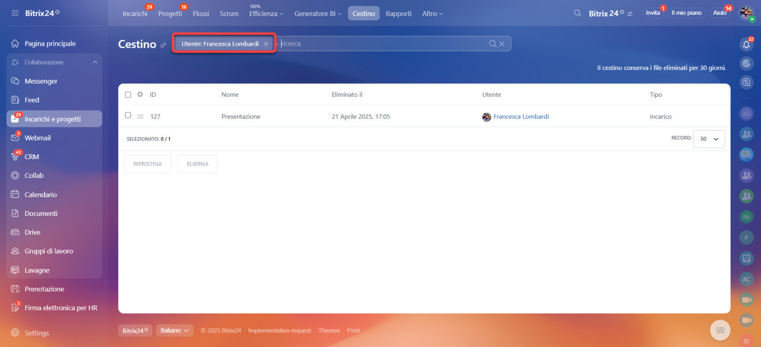761x347 pixels.
Task: Open Gruppi di lavoro from the sidebar
Action: [x=49, y=252]
